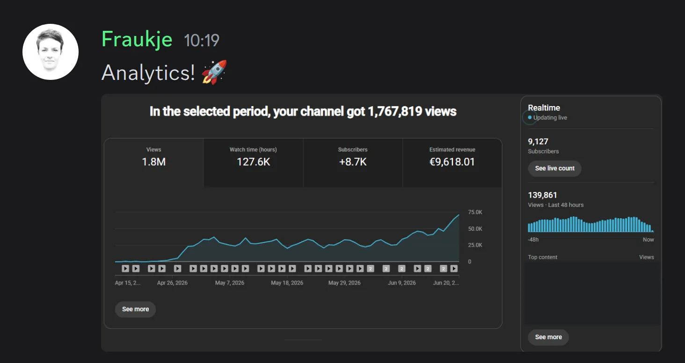Click the 'Views' header beside Top content
Image resolution: width=685 pixels, height=363 pixels.
tap(647, 257)
